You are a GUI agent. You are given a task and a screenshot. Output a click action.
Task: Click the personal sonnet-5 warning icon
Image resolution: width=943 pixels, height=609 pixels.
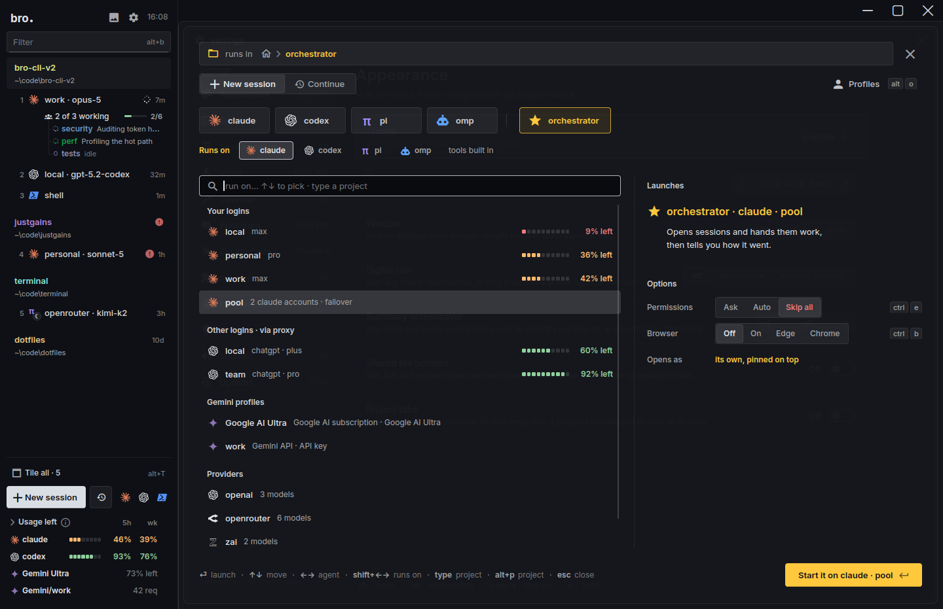[150, 254]
